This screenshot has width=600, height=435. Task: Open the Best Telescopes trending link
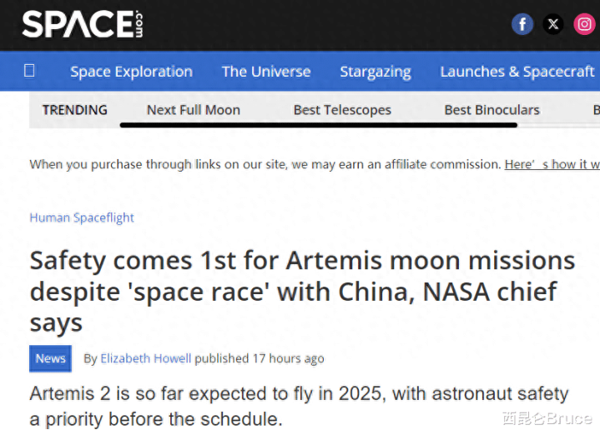pos(342,110)
